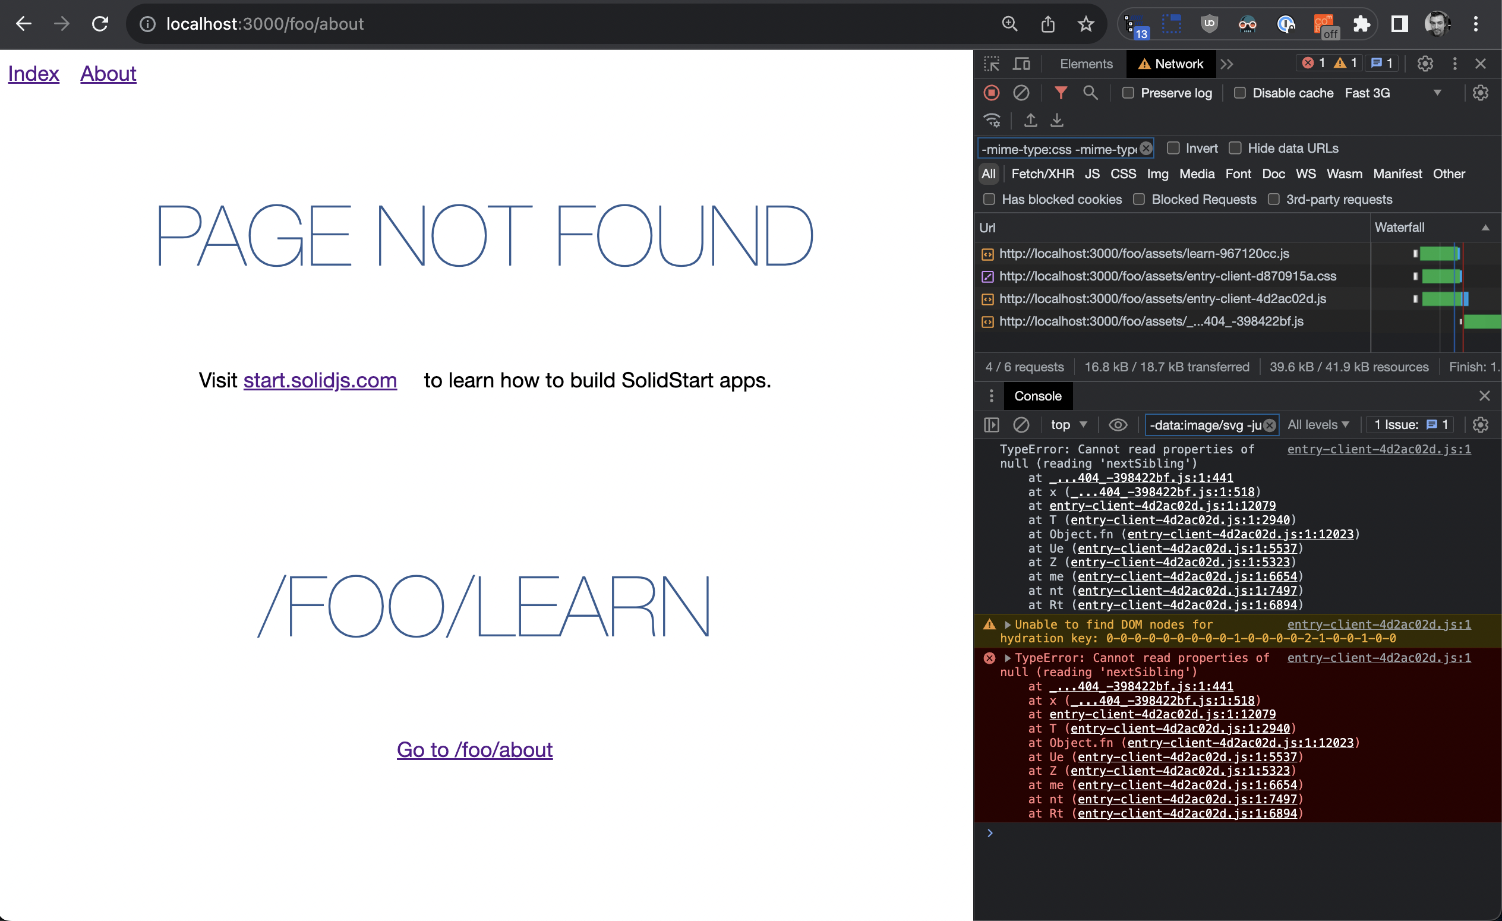This screenshot has width=1502, height=921.
Task: Follow the start.solidjs.com link
Action: pyautogui.click(x=320, y=380)
